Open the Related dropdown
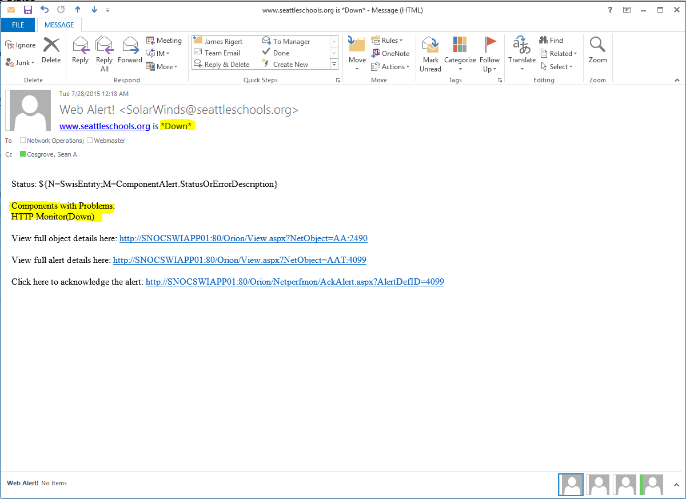 tap(559, 54)
